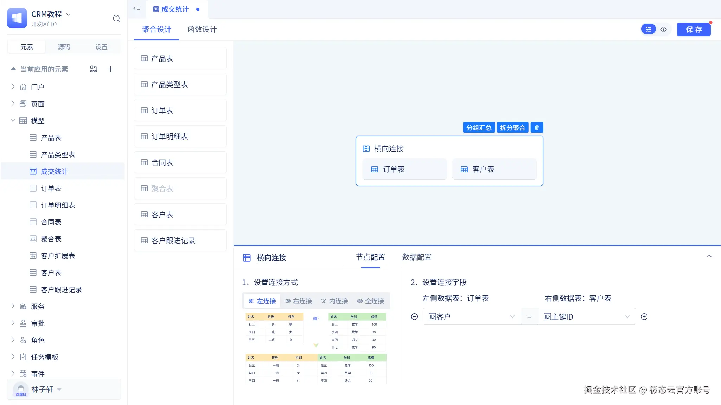Open the 主键ID right field dropdown
This screenshot has width=721, height=405.
coord(586,317)
